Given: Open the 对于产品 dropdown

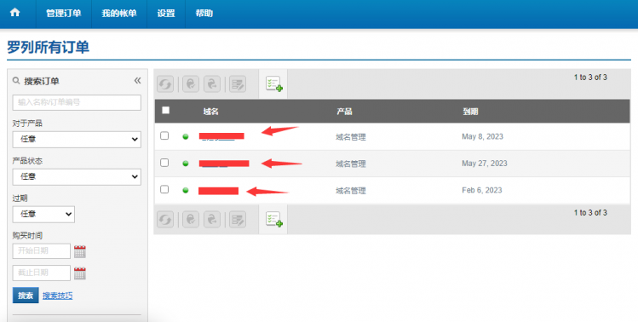Looking at the screenshot, I should (77, 139).
